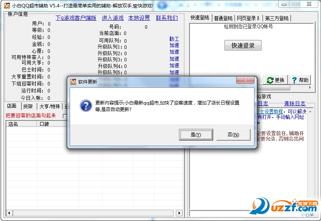Open the 下Q游戏客户端版 link
Screen dimensions: 321x221
click(76, 18)
